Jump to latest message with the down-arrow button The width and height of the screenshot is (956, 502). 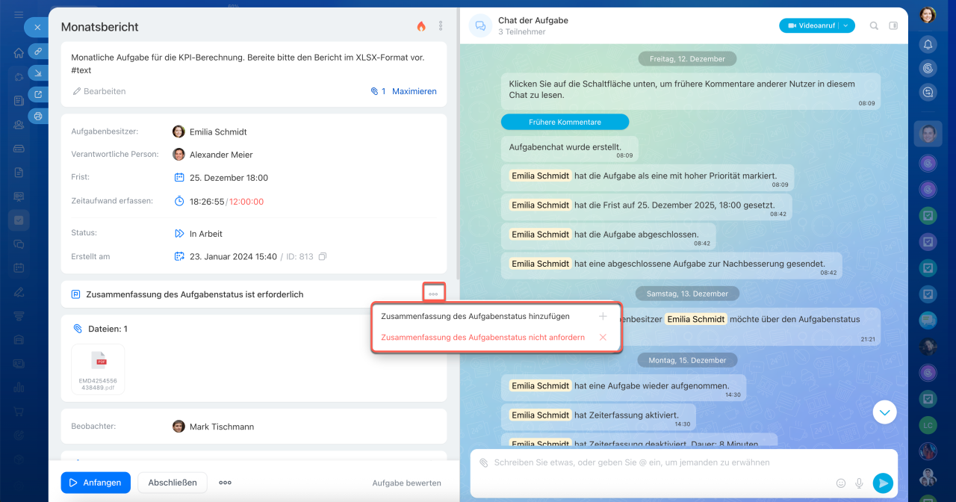point(884,412)
